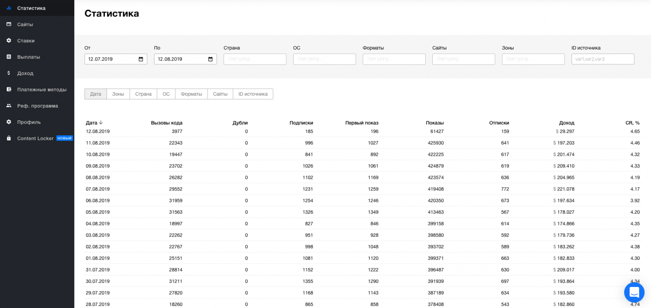Screen dimensions: 651x308
Task: Click the Профиль gear icon in sidebar
Action: [9, 122]
